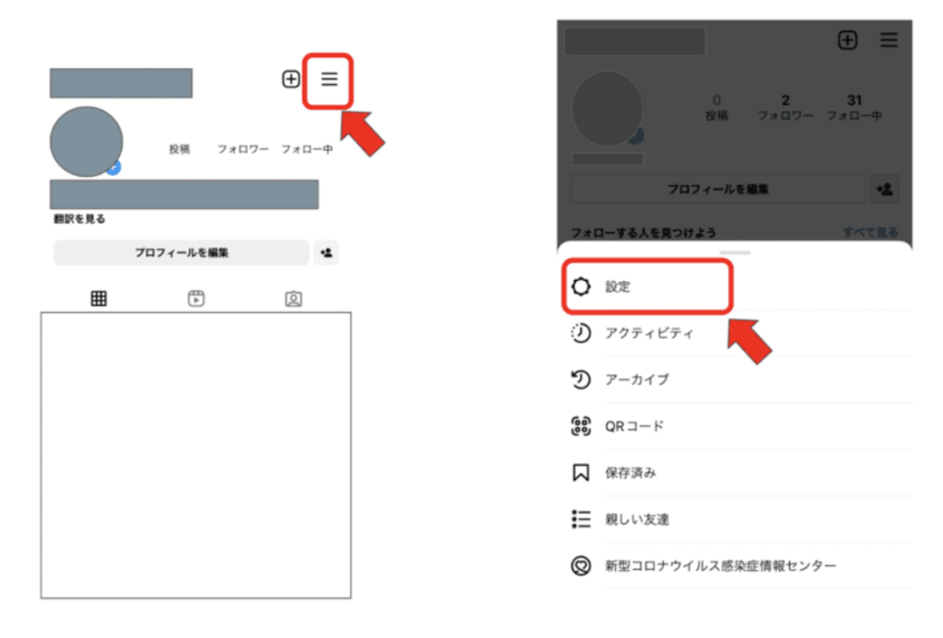Open the tagged photos tab
Screen dimensions: 943x638
click(294, 298)
